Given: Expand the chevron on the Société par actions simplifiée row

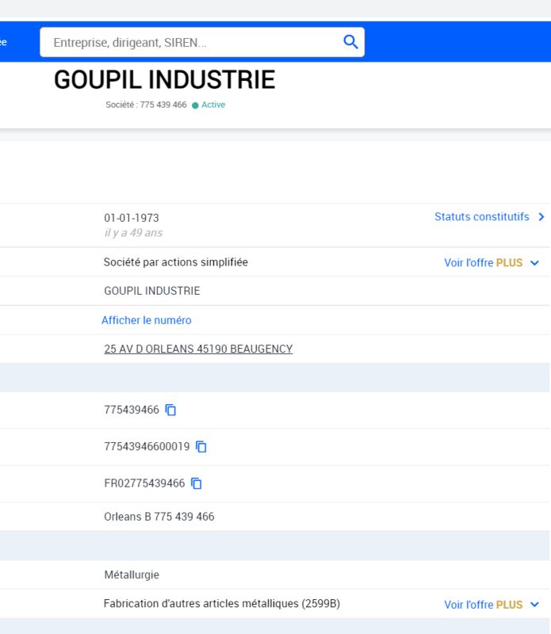Looking at the screenshot, I should (x=535, y=263).
